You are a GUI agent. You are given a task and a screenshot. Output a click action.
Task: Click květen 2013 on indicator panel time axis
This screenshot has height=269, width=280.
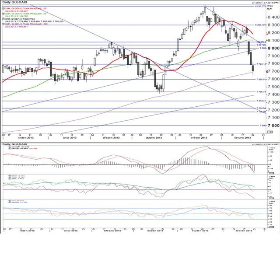tap(200, 231)
